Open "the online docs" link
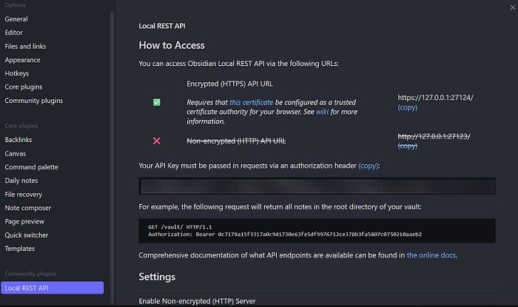This screenshot has width=518, height=307. tap(431, 255)
